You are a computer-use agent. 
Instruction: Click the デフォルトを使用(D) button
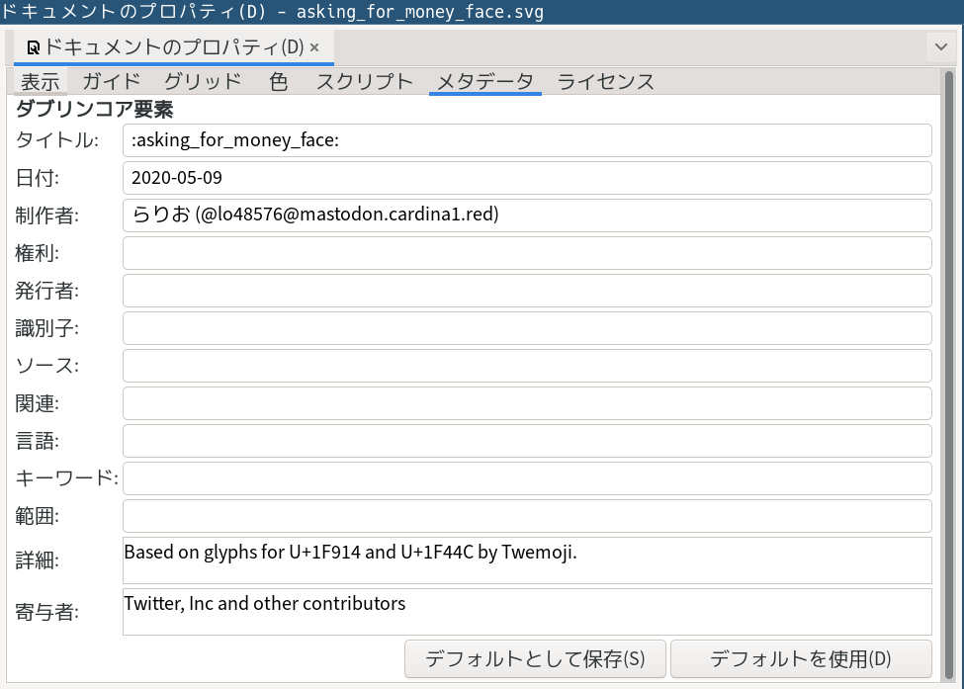coord(803,658)
